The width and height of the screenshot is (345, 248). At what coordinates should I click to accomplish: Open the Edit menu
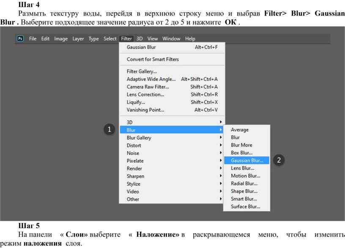[45, 39]
